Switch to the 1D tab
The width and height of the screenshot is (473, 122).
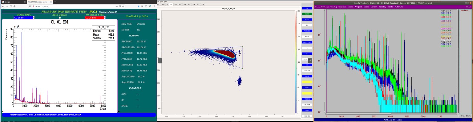pyautogui.click(x=167, y=5)
